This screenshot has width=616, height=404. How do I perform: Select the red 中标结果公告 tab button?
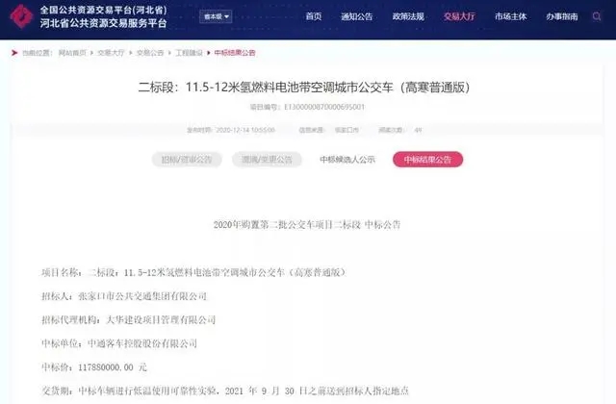pos(427,160)
